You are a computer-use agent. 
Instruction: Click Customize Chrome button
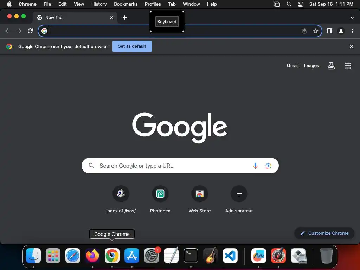point(324,233)
